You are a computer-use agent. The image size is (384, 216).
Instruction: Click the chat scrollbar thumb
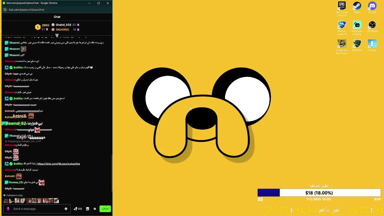[112, 173]
